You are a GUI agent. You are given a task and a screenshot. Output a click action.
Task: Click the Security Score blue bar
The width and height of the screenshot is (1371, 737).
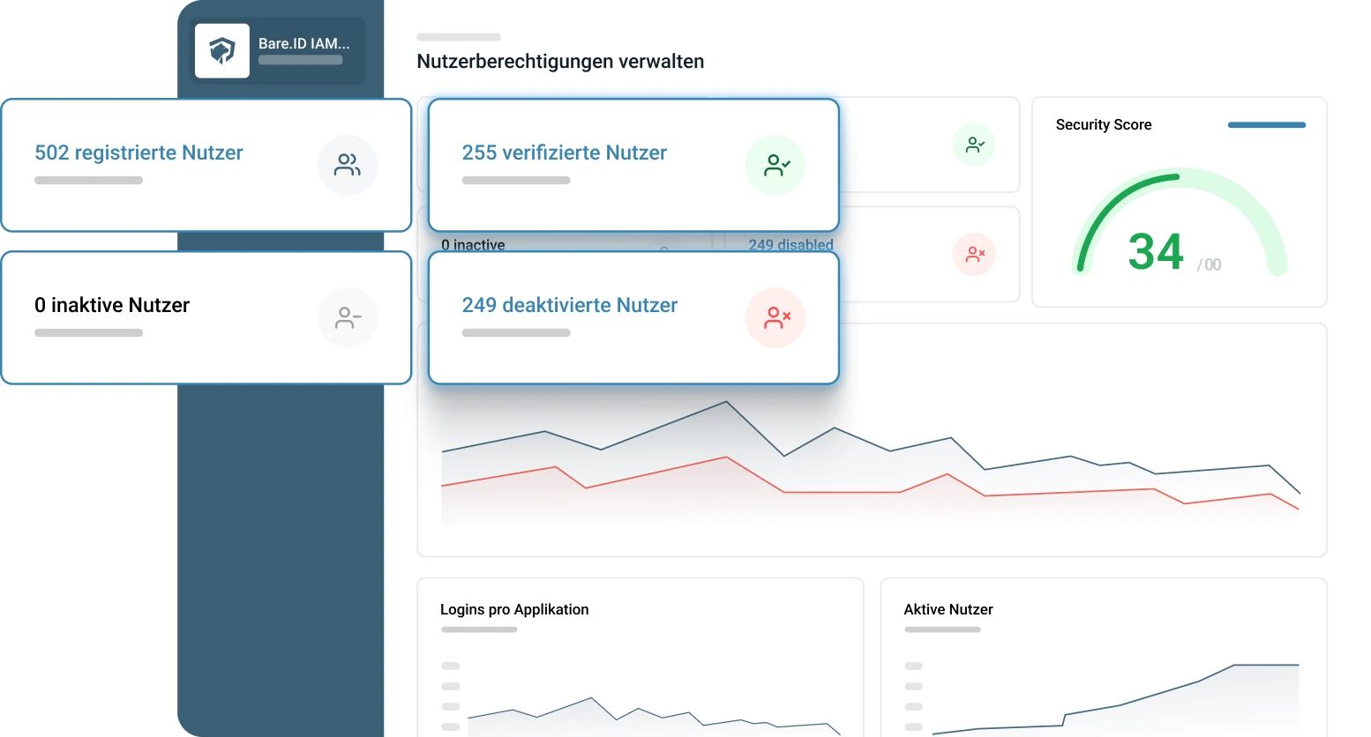click(1267, 125)
